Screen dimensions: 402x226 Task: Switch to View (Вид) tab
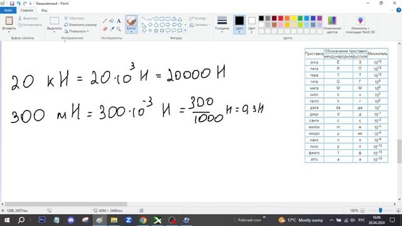(44, 10)
